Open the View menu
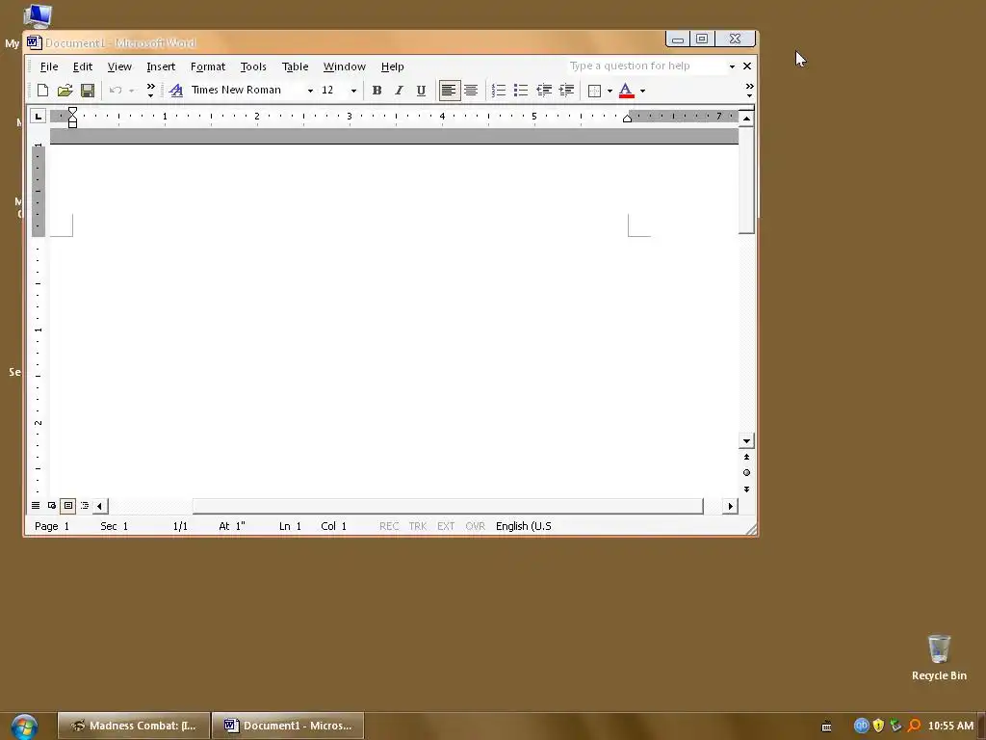Viewport: 986px width, 740px height. (119, 66)
